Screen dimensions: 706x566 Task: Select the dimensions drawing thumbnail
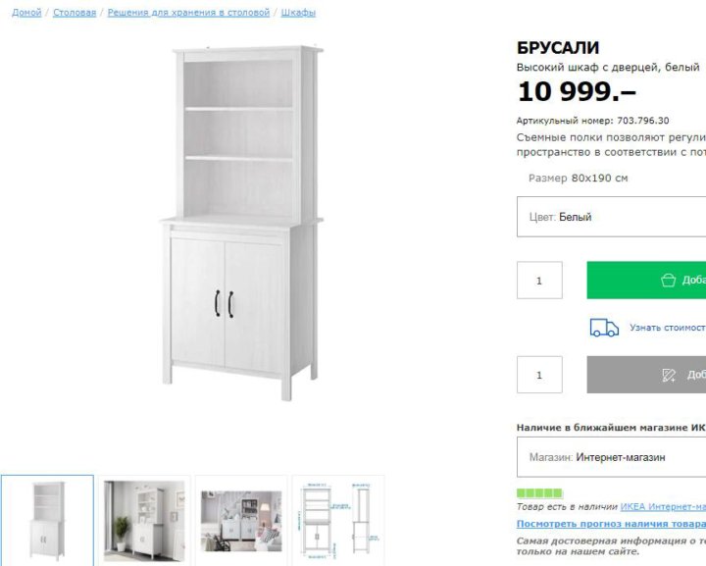(x=338, y=520)
